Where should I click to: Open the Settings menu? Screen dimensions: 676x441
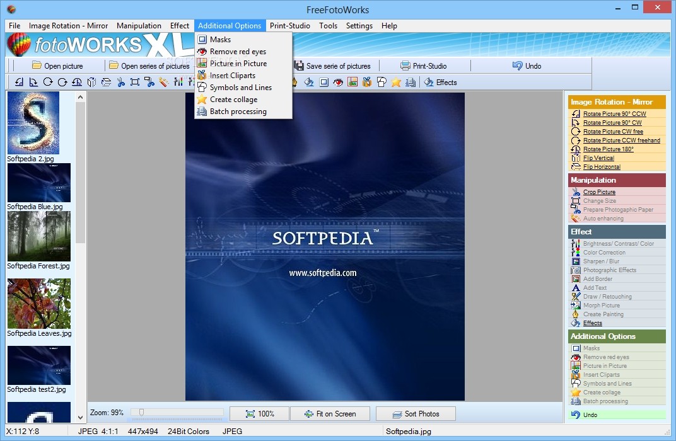coord(359,26)
